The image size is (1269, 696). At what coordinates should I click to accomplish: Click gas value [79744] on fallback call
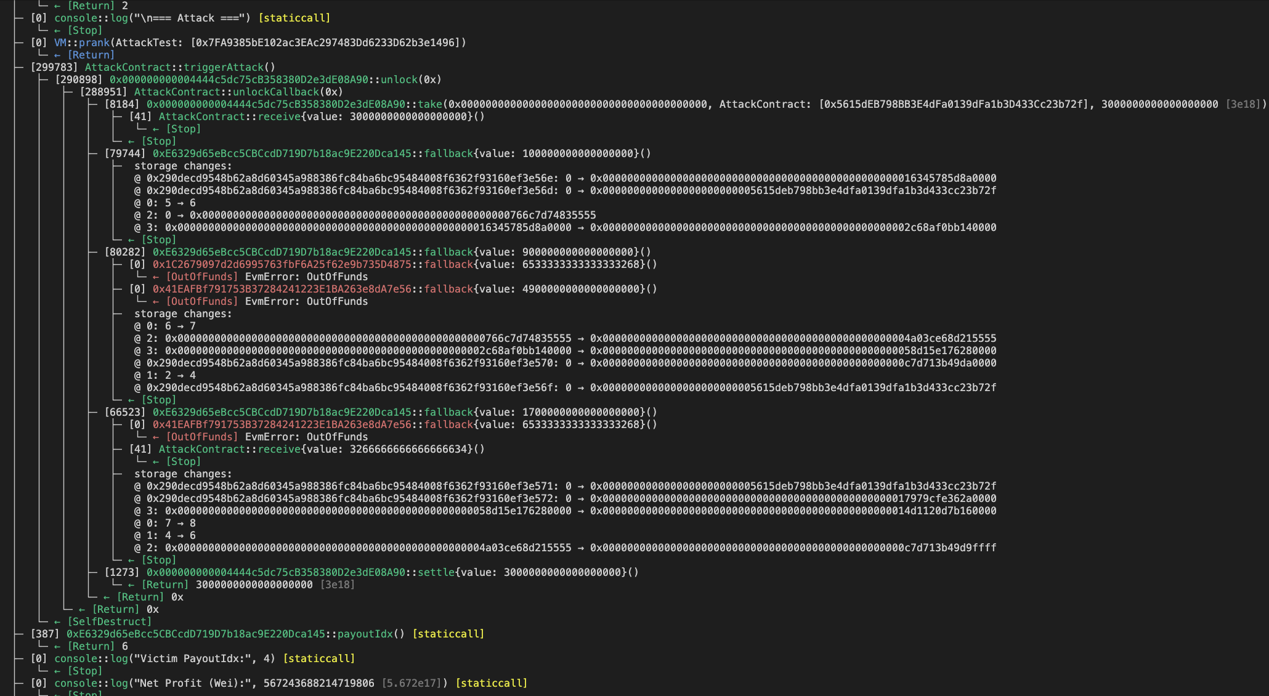(125, 153)
